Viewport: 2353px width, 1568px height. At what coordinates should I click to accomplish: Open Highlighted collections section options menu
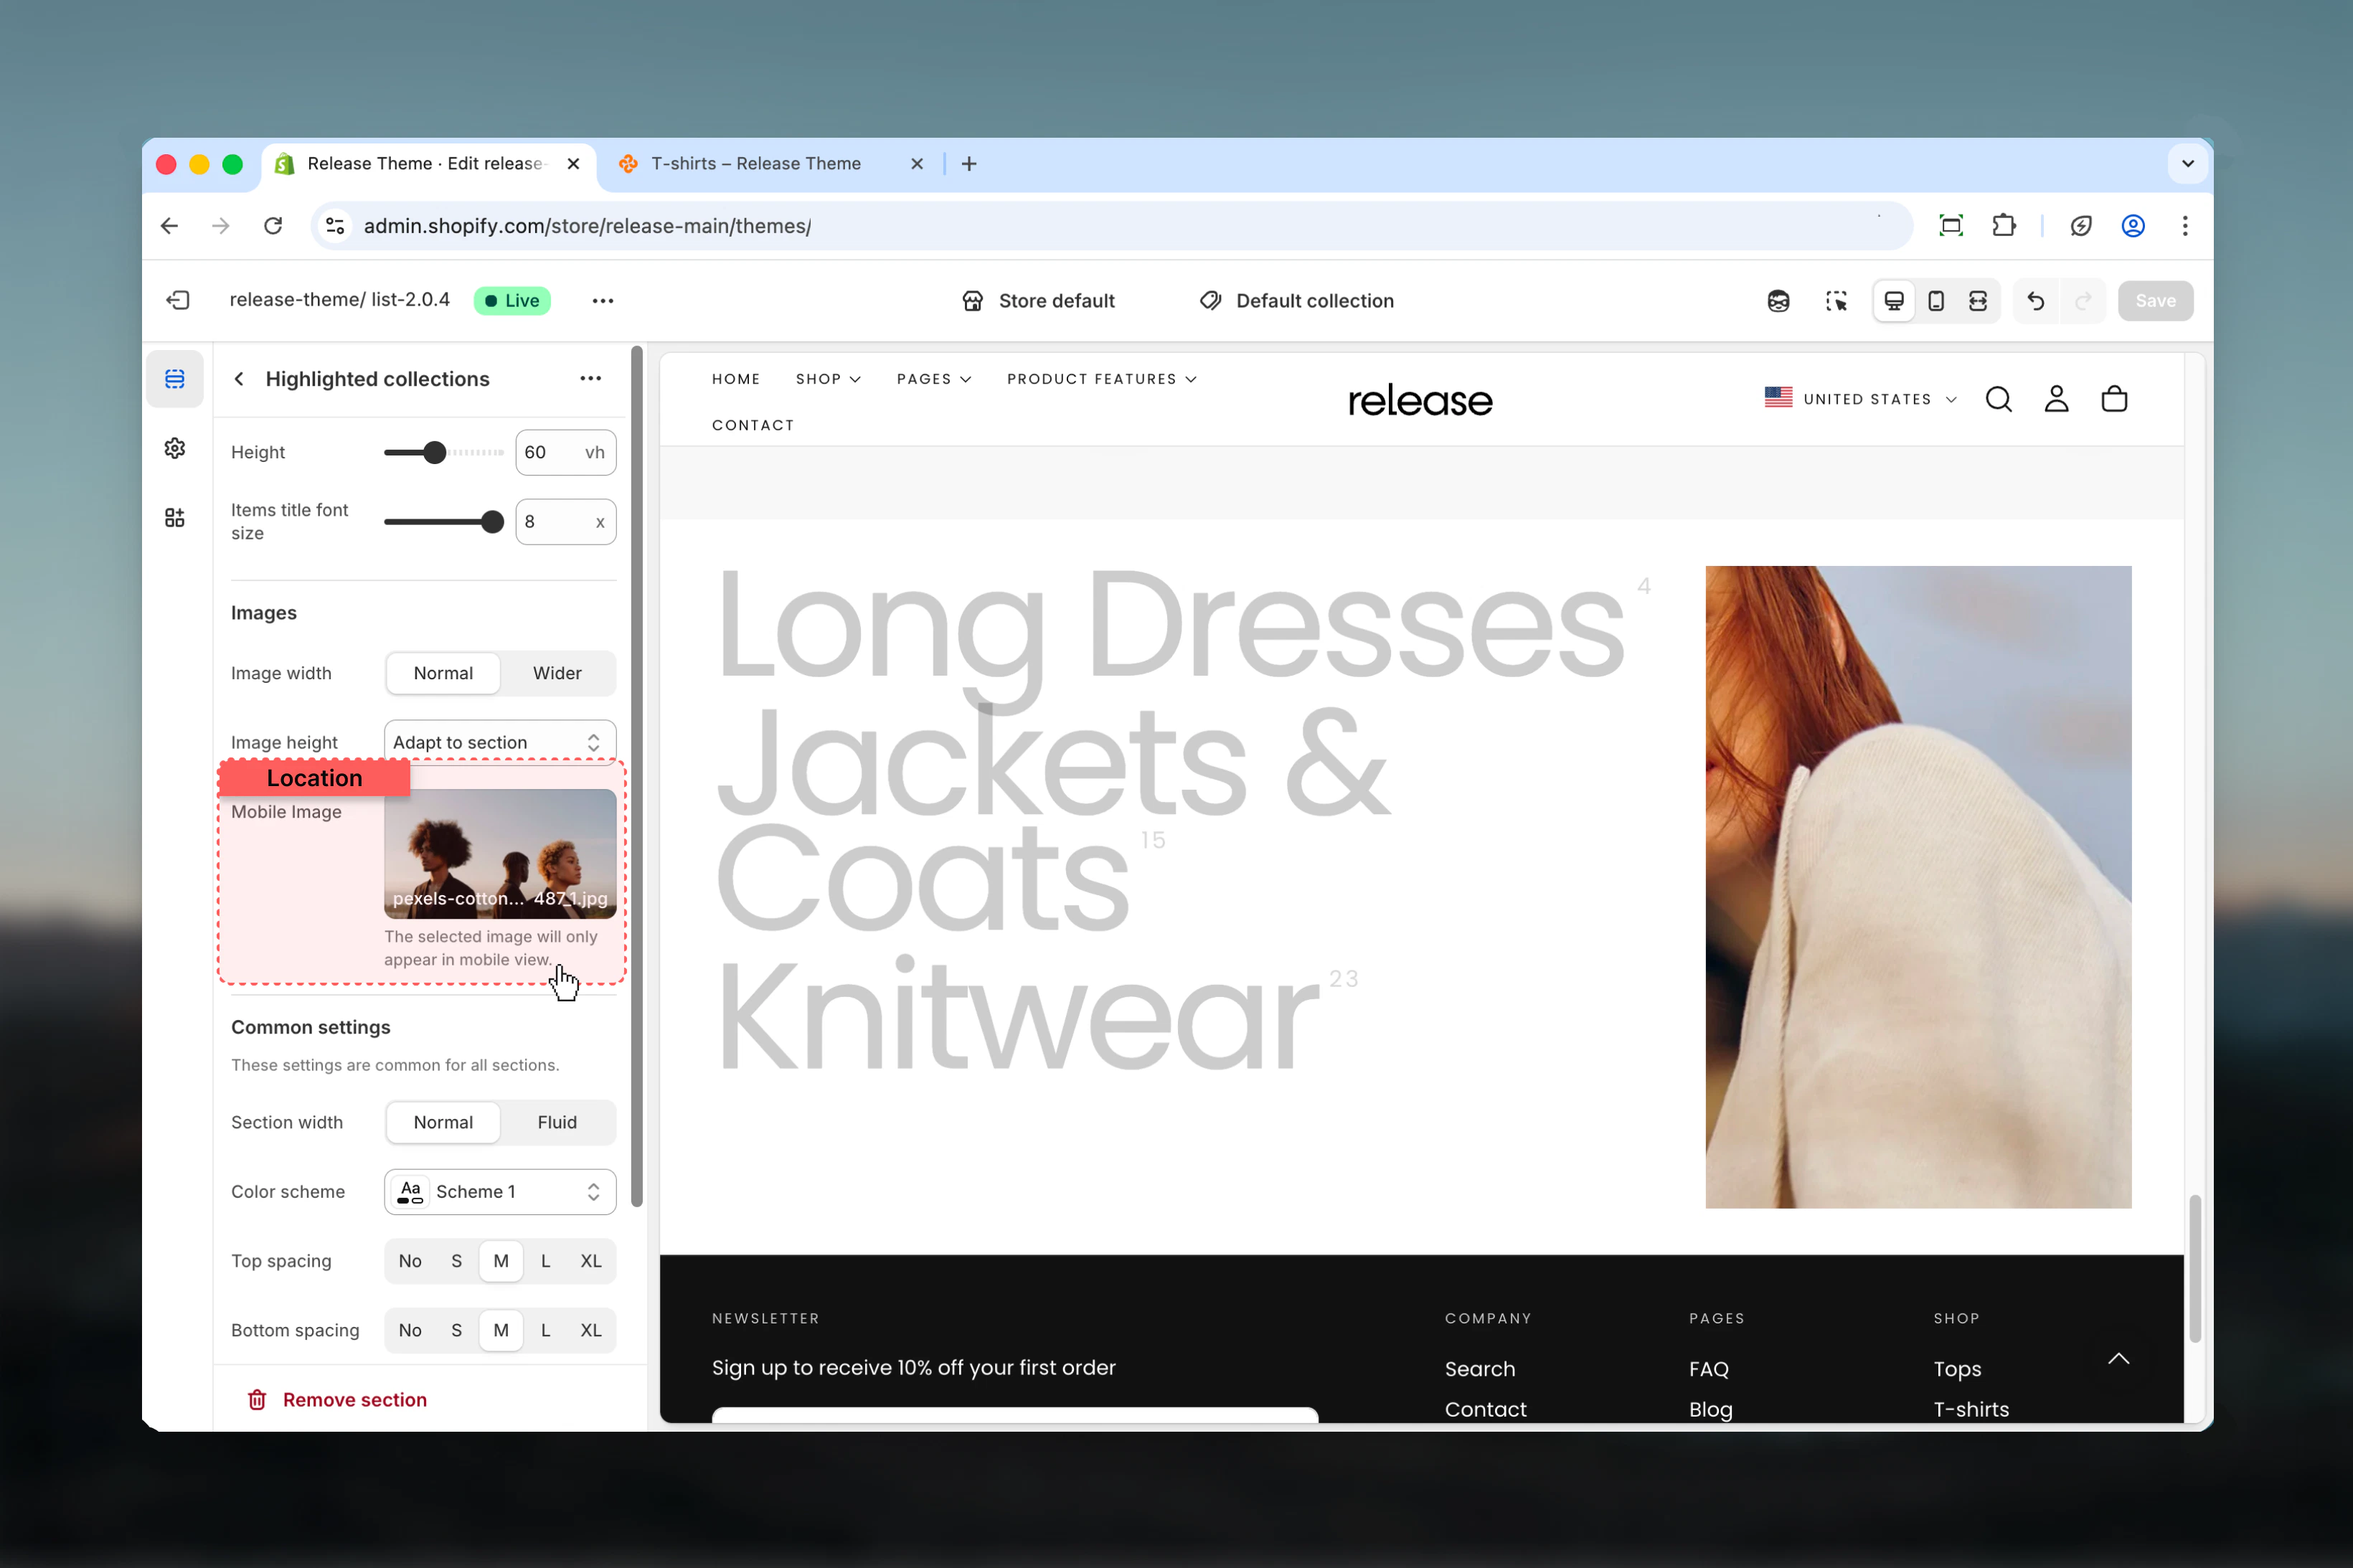point(590,378)
